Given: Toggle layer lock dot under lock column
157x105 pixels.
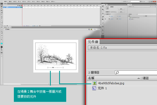Looking at the screenshot, I should pos(20,7).
